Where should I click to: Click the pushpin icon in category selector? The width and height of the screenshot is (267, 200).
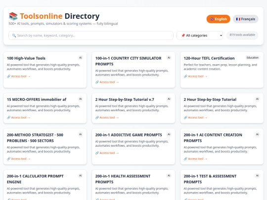pyautogui.click(x=183, y=36)
